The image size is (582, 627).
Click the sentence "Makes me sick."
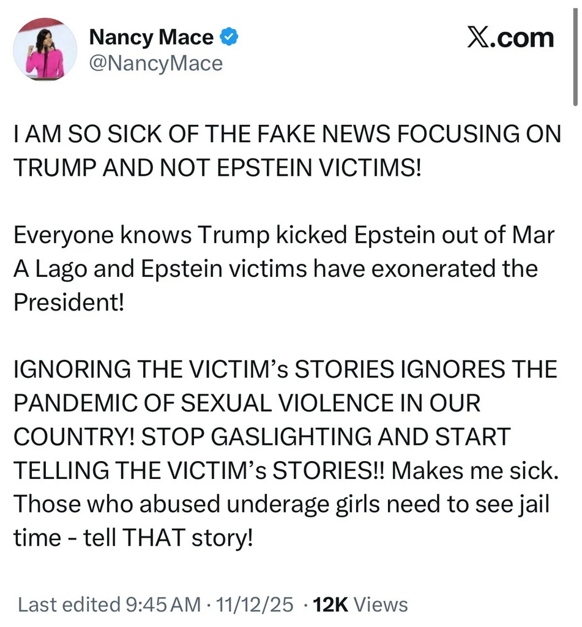pyautogui.click(x=474, y=471)
